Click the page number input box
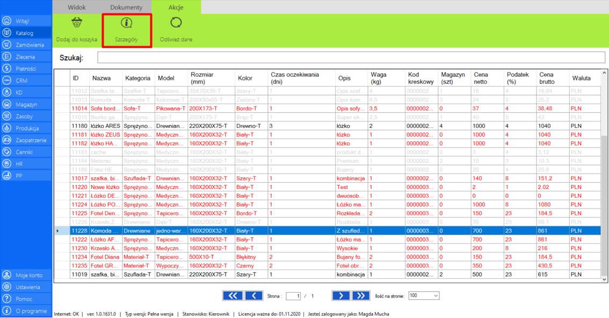The width and height of the screenshot is (609, 318). pyautogui.click(x=293, y=296)
